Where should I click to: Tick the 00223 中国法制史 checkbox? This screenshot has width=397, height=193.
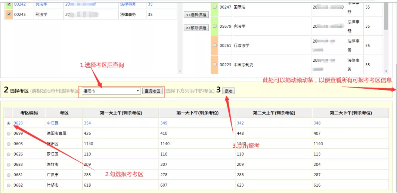pyautogui.click(x=215, y=65)
